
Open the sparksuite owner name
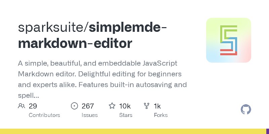(52, 28)
